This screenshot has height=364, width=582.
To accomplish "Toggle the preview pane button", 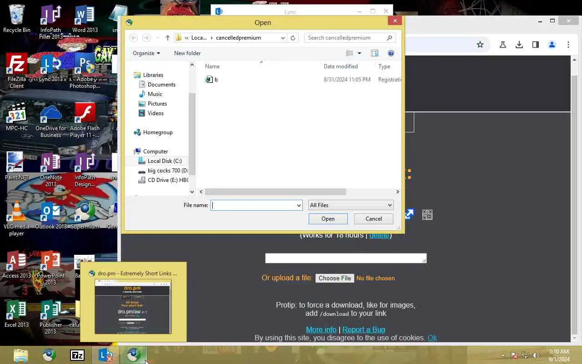I will click(375, 53).
